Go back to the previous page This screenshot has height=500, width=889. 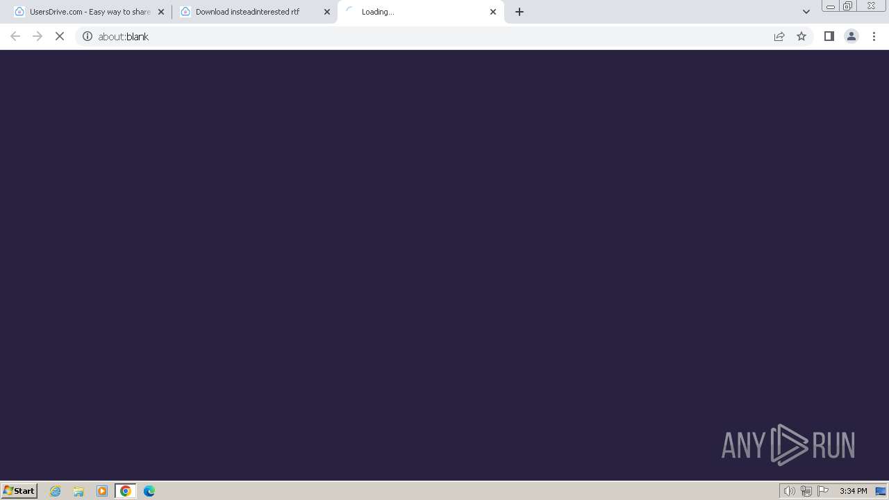(x=15, y=36)
